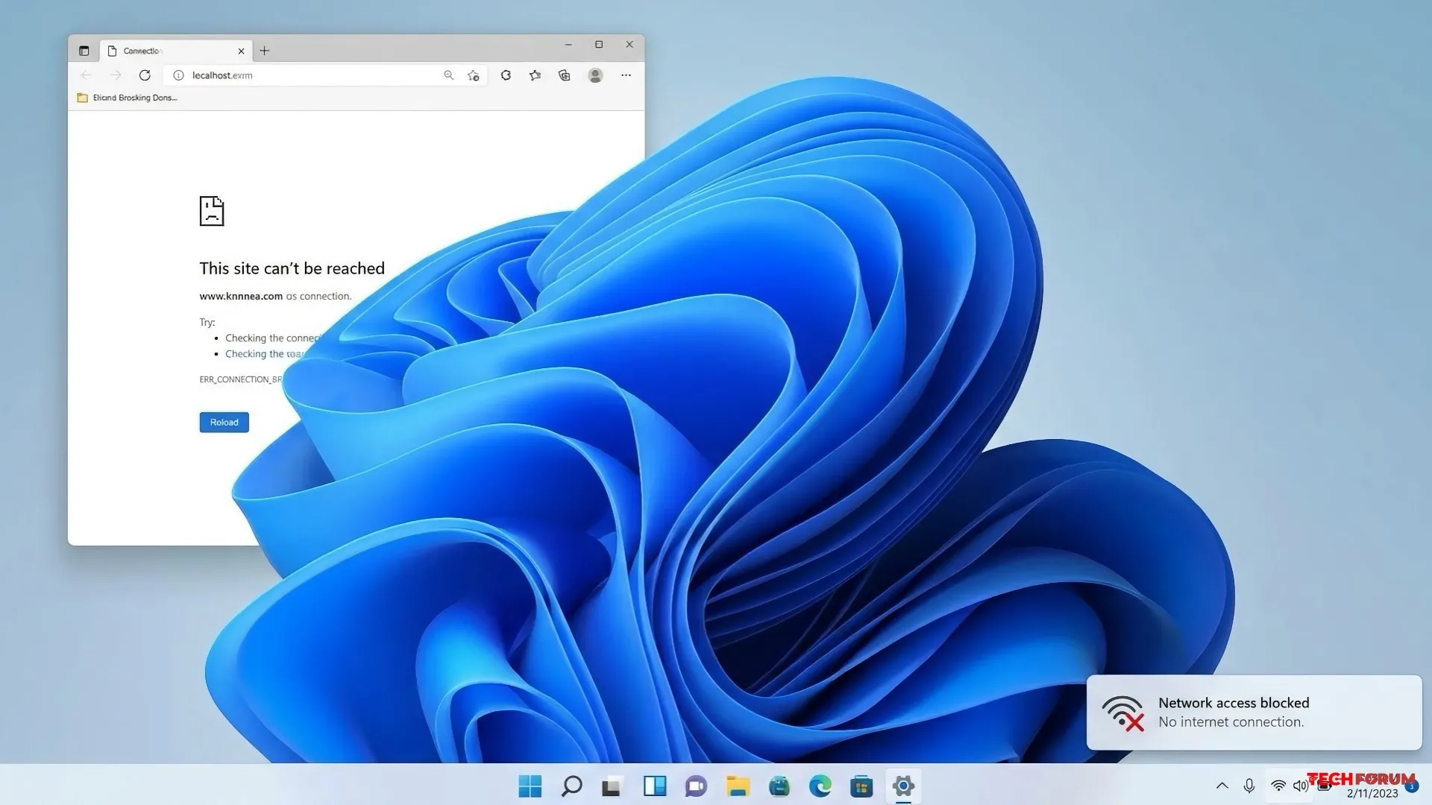Click the 'This site can't be reached' heading
Image resolution: width=1432 pixels, height=805 pixels.
(x=292, y=268)
